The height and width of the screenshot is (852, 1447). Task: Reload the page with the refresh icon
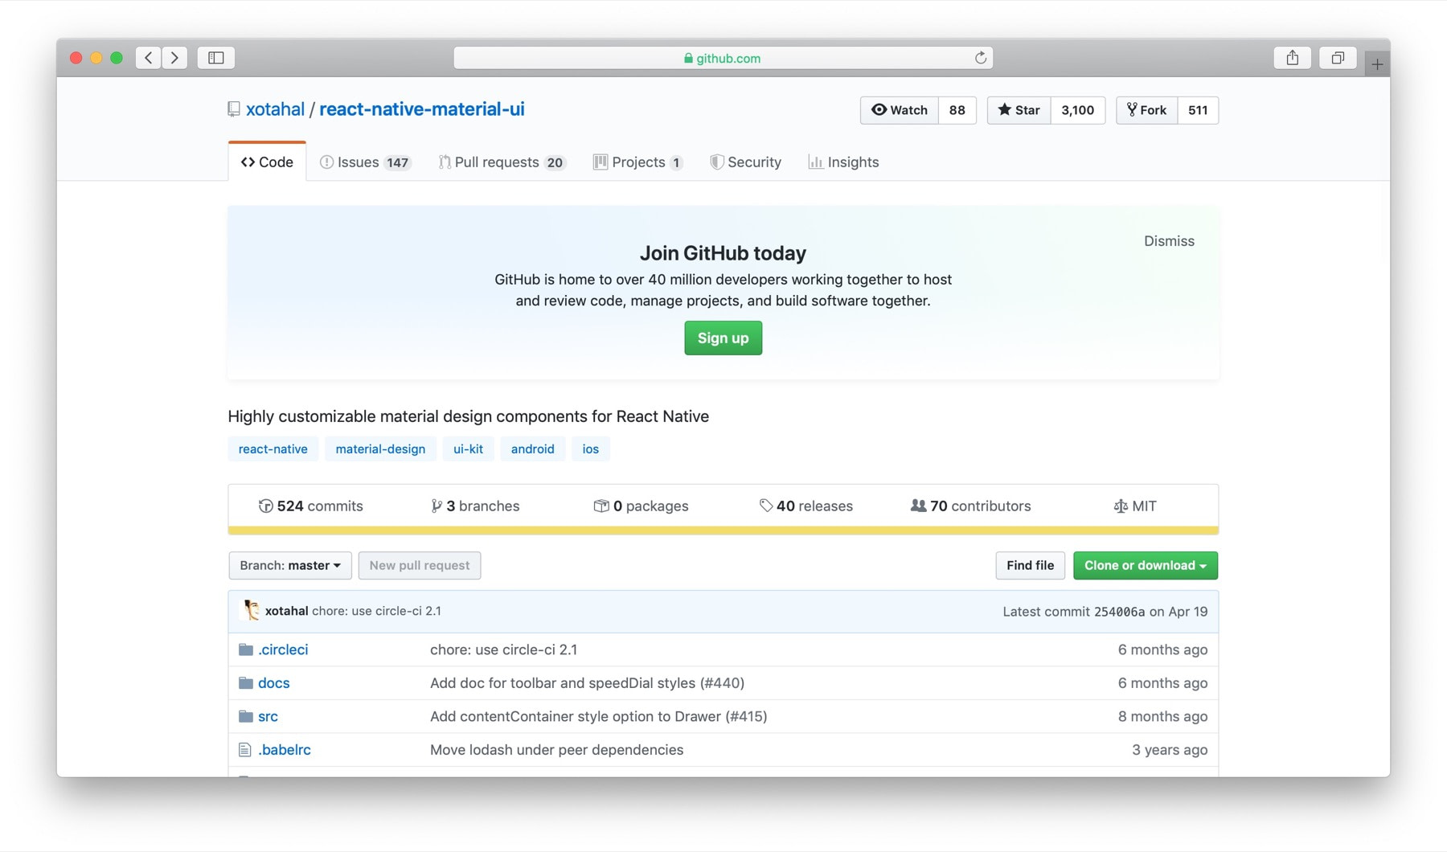coord(980,58)
